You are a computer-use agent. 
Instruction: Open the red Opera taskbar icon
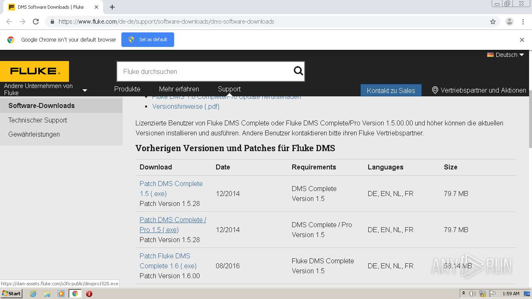(x=89, y=294)
